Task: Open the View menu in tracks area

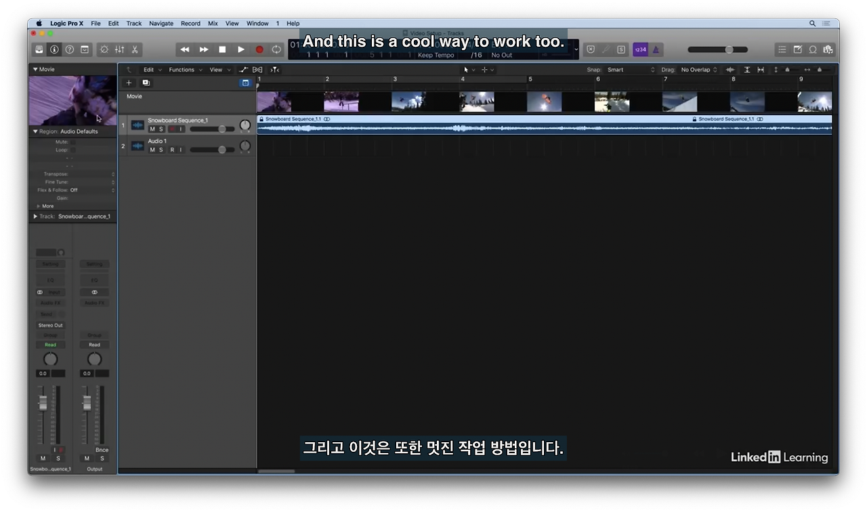Action: pos(219,70)
